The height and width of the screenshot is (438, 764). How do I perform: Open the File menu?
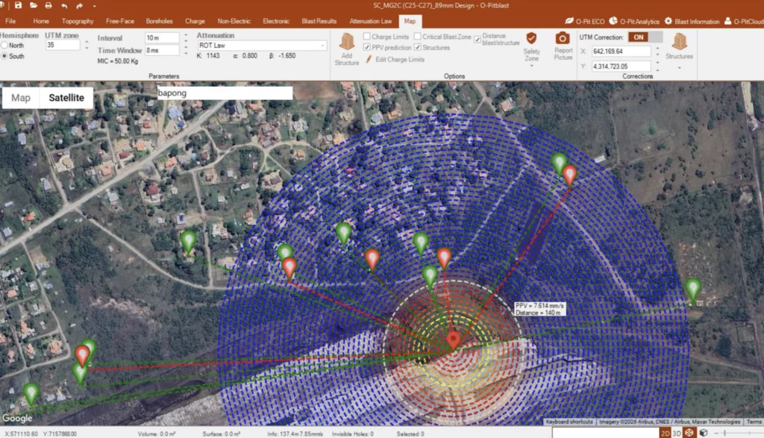[x=10, y=21]
